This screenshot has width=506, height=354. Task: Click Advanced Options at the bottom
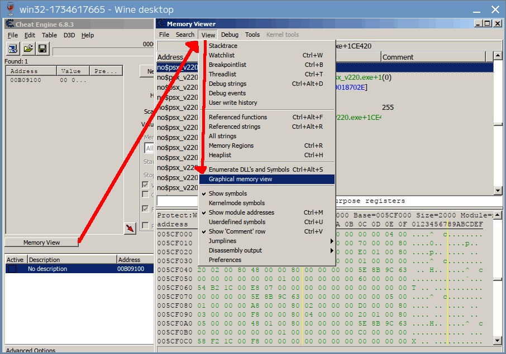click(31, 350)
